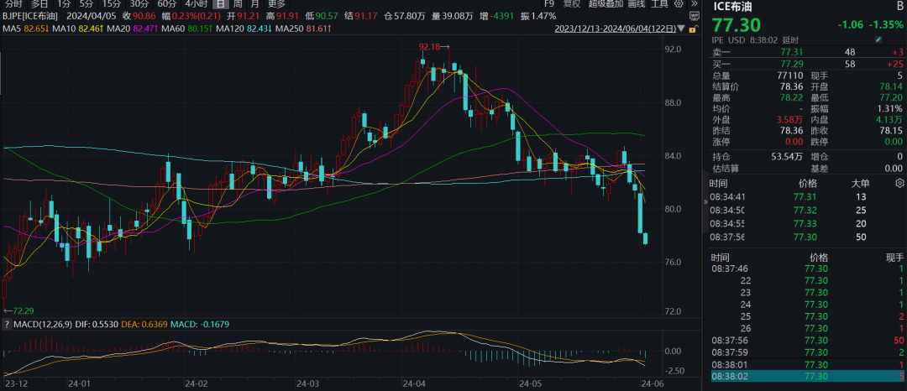The image size is (907, 391).
Task: Select the 月 monthly period tab
Action: click(x=254, y=3)
